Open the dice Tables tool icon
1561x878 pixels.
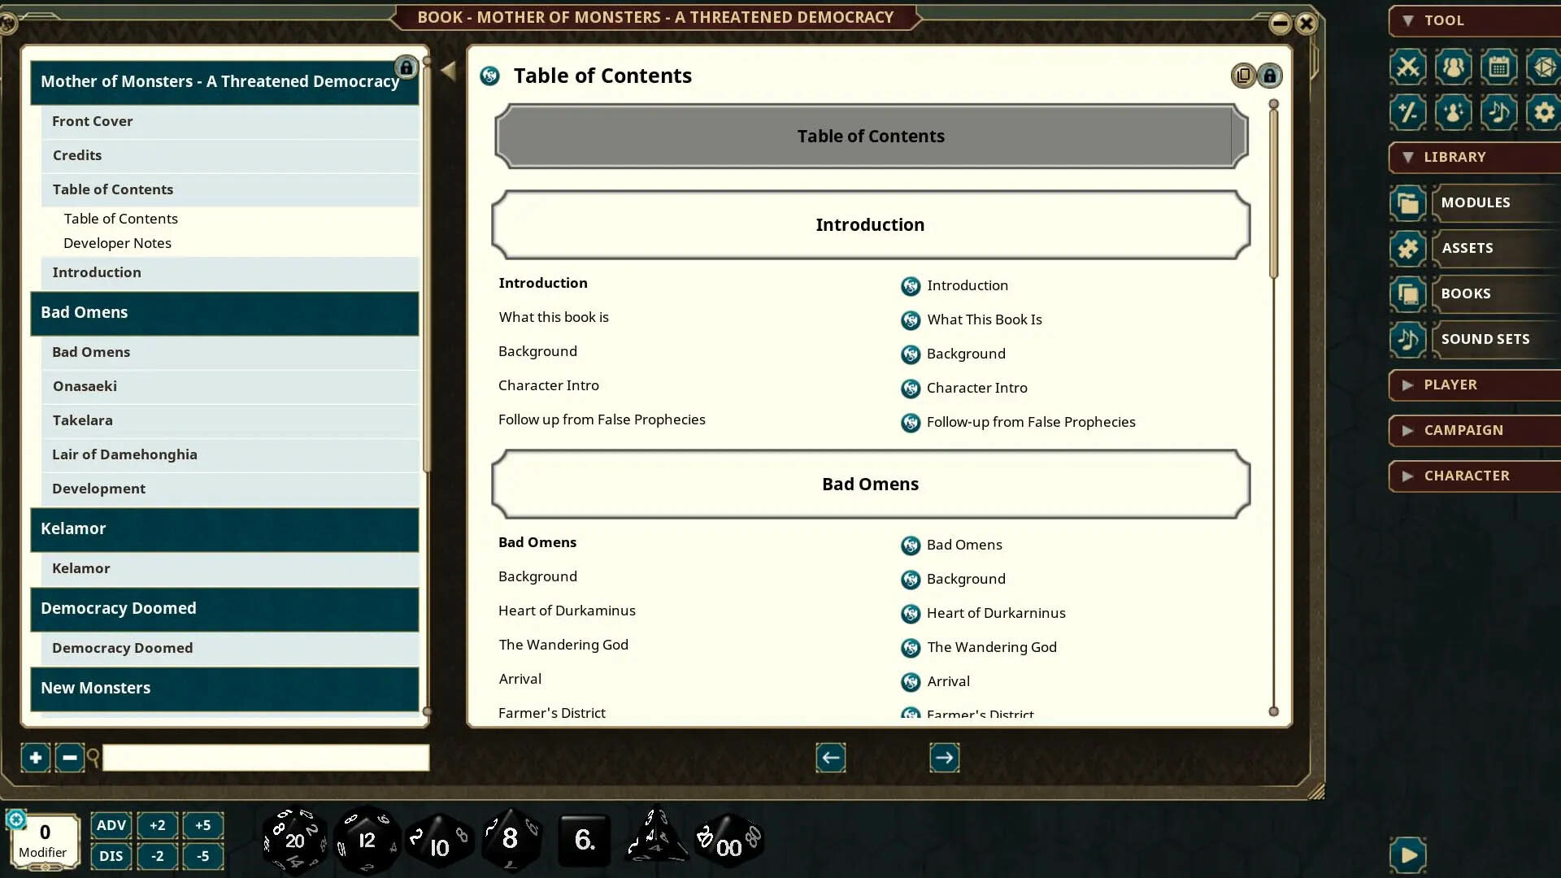pyautogui.click(x=1544, y=67)
